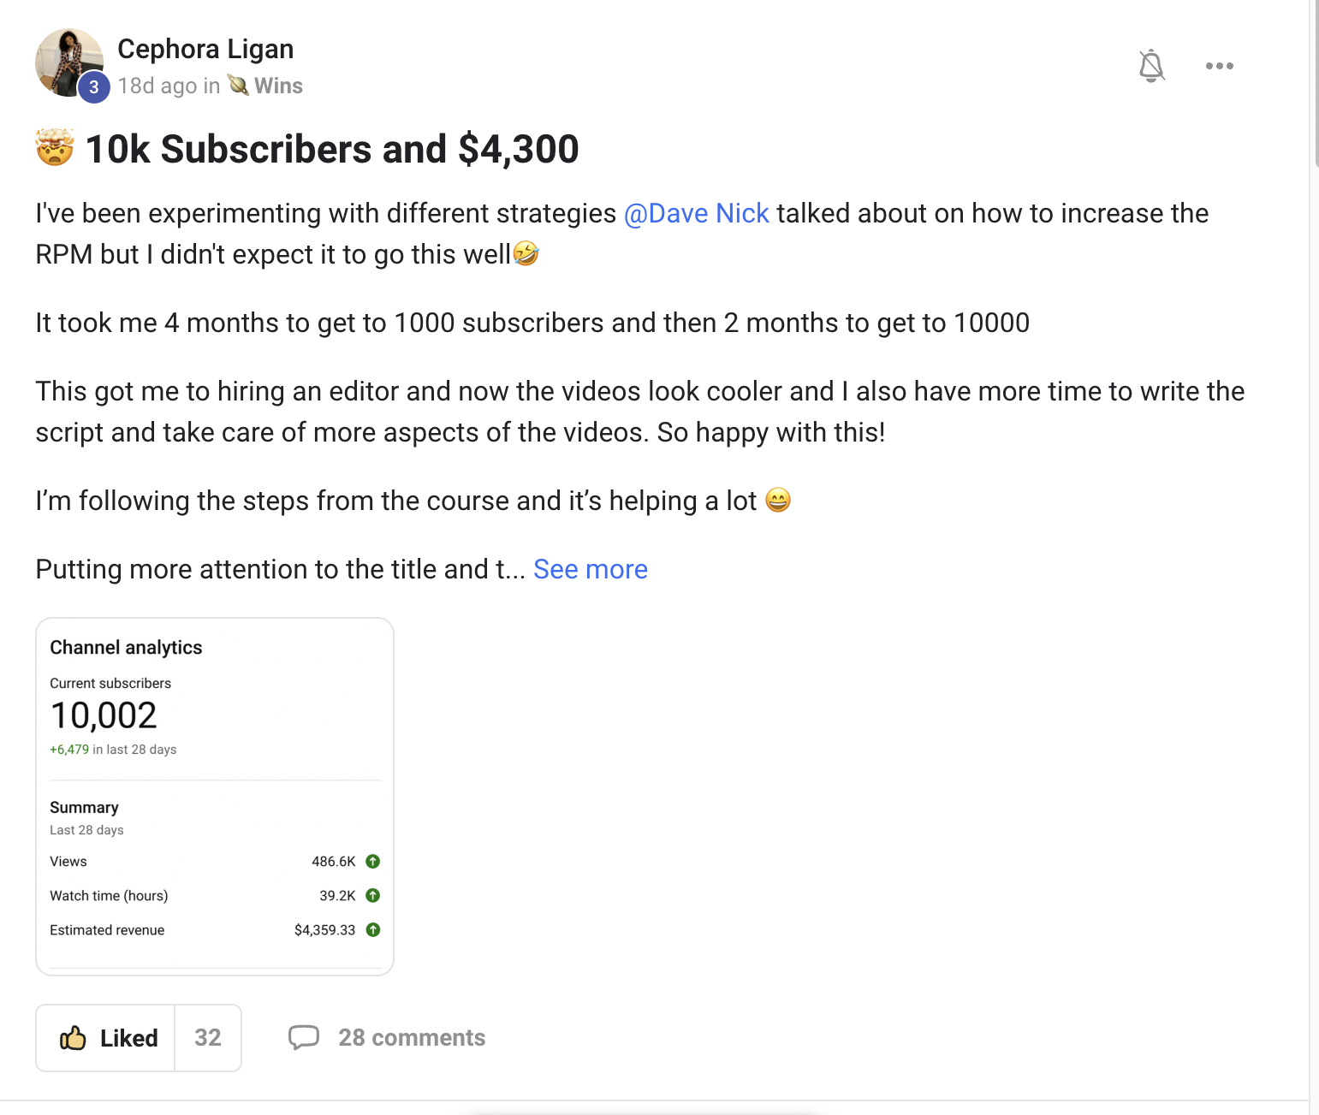The width and height of the screenshot is (1319, 1115).
Task: Click the up arrow beside Watch time hours
Action: (372, 896)
